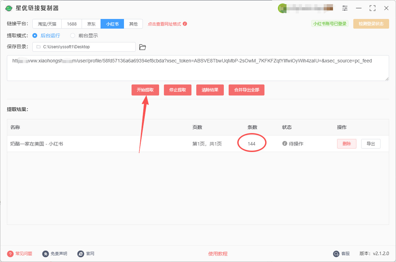
Task: Click 开始提取 button
Action: coord(145,90)
